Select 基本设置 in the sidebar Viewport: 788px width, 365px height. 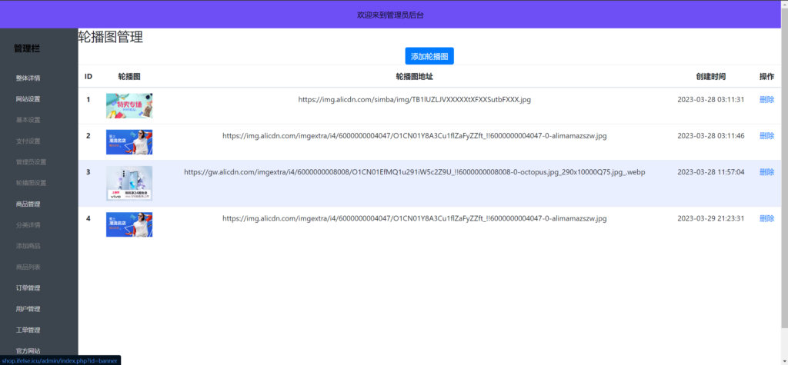(x=28, y=120)
